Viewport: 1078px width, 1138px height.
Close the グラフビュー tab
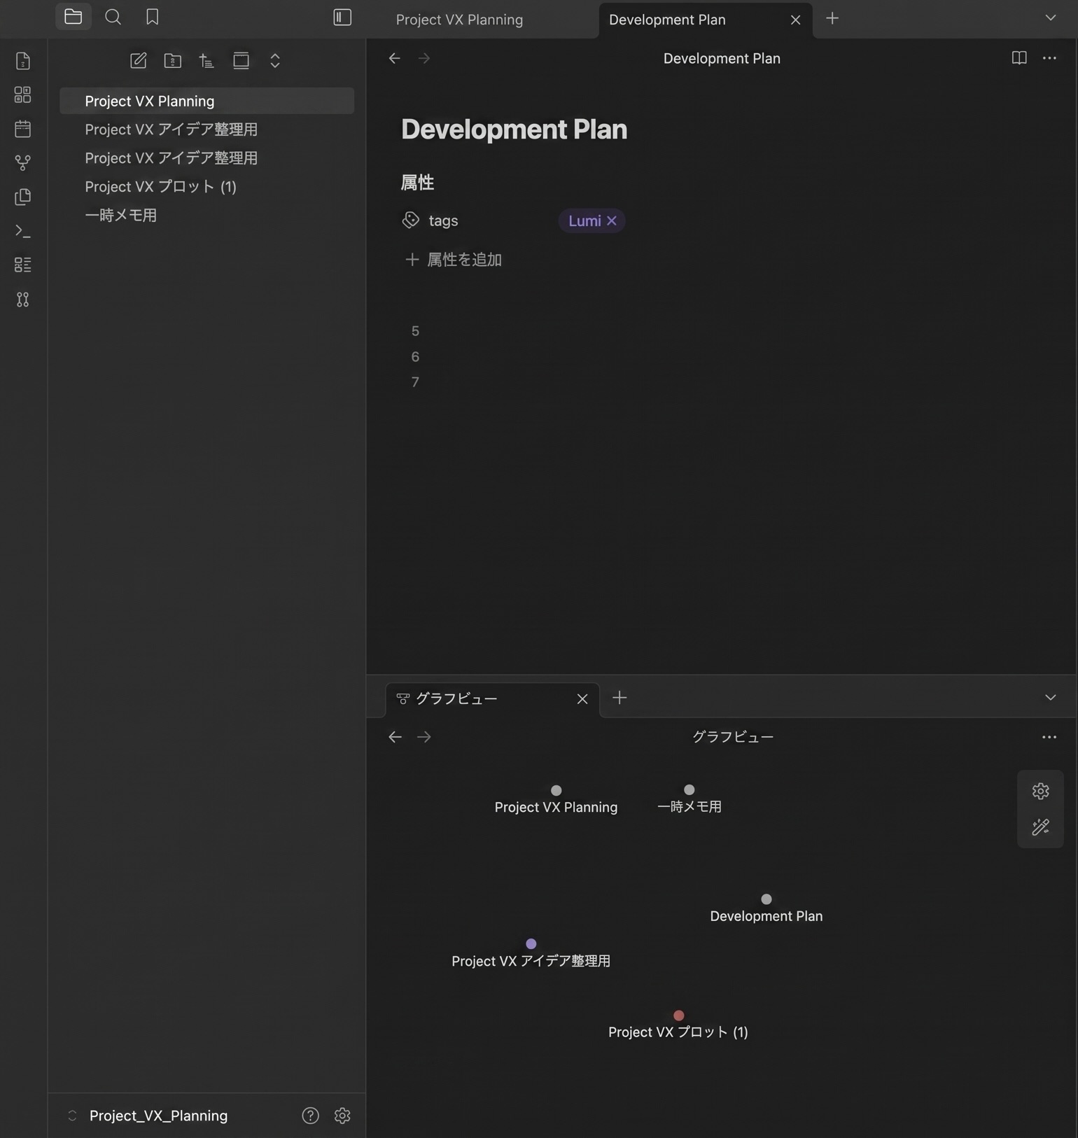582,699
